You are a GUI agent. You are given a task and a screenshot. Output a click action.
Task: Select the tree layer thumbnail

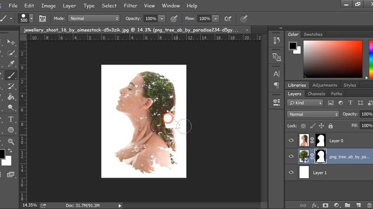(304, 156)
